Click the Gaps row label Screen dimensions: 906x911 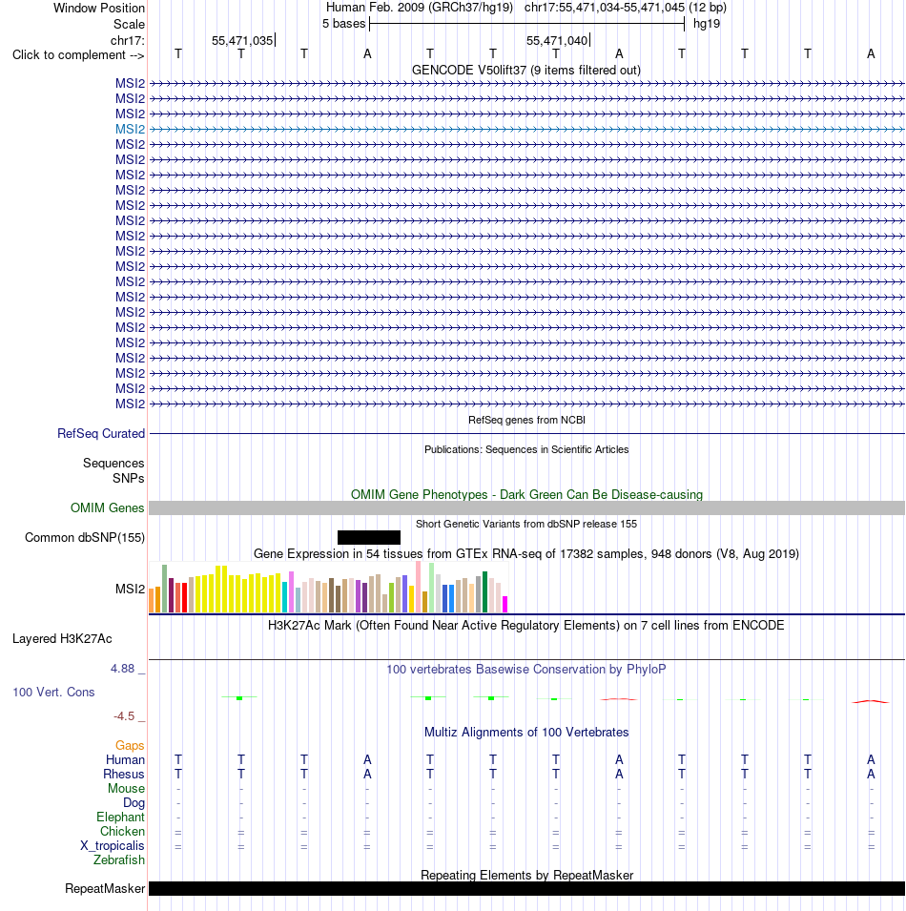point(130,745)
